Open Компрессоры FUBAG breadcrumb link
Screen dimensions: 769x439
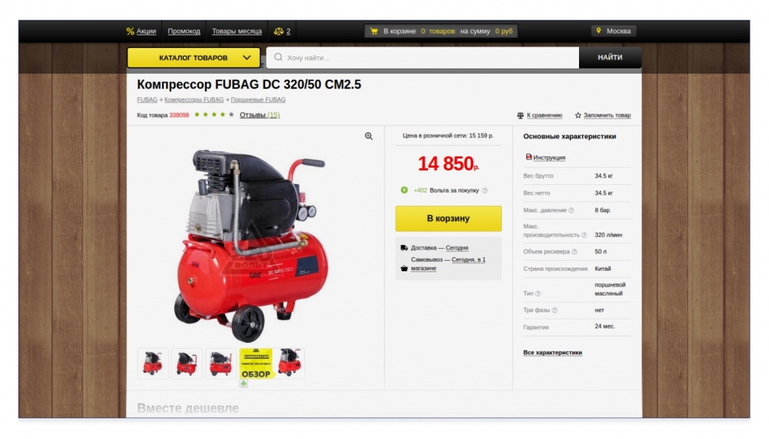click(194, 99)
